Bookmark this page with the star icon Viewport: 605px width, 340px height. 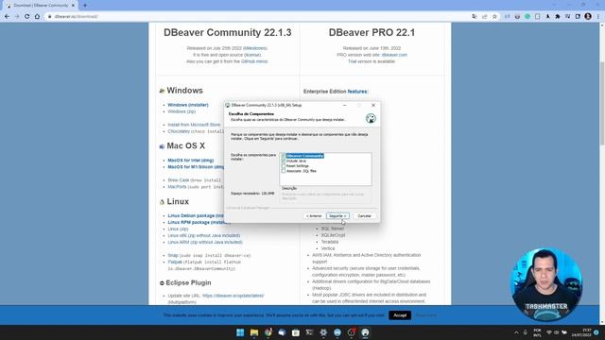click(494, 17)
